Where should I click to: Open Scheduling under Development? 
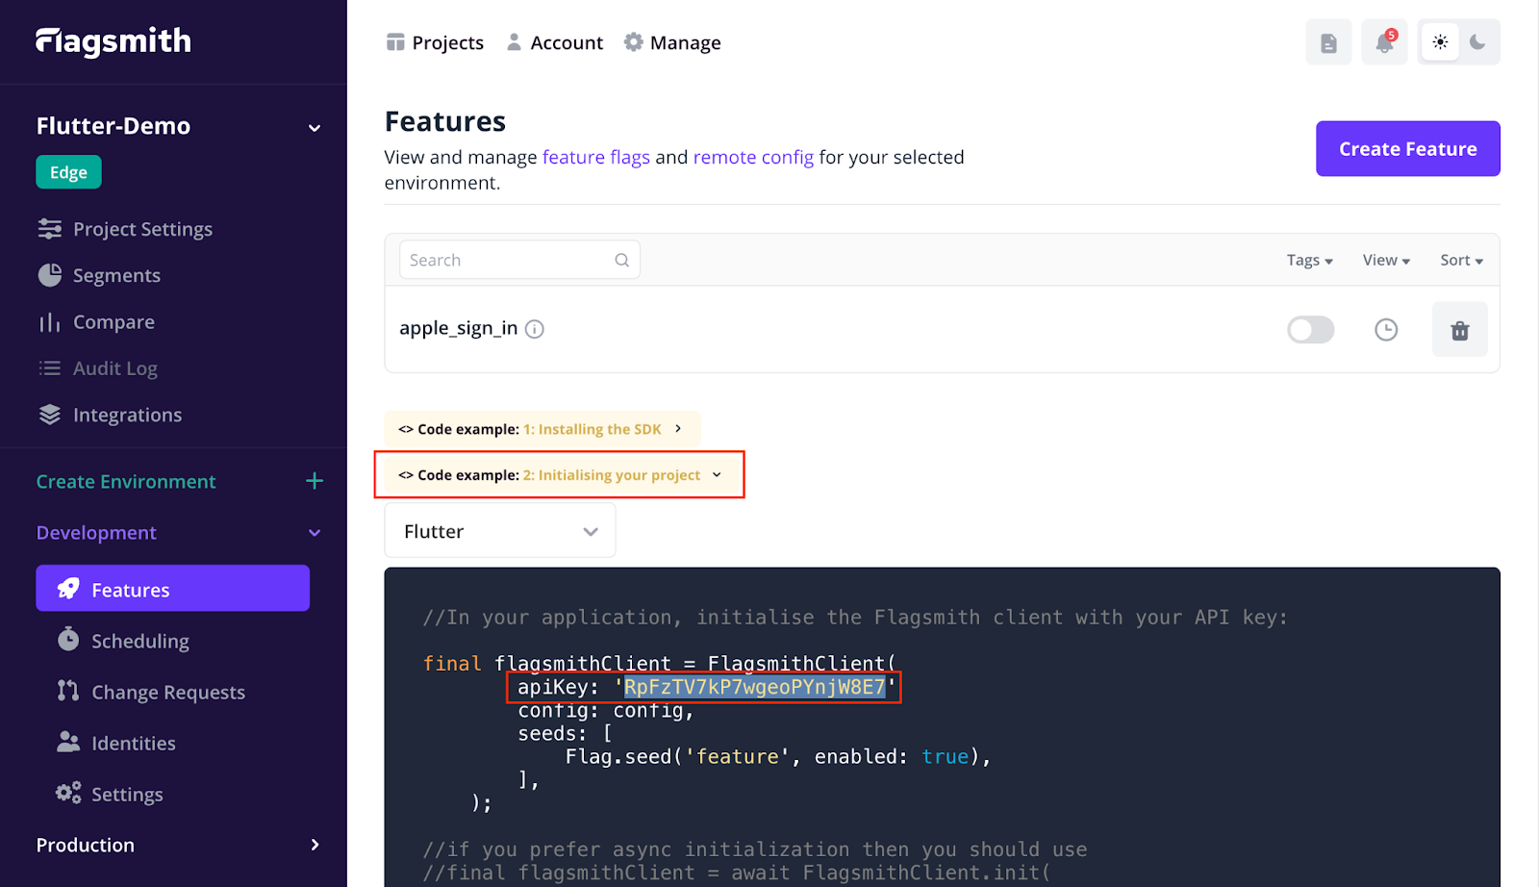click(123, 641)
